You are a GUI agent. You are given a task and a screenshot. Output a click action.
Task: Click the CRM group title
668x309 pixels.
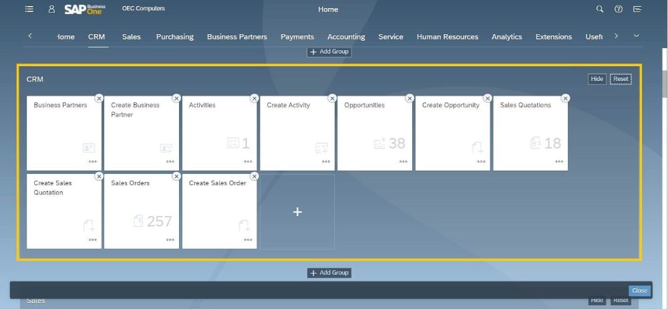click(35, 79)
